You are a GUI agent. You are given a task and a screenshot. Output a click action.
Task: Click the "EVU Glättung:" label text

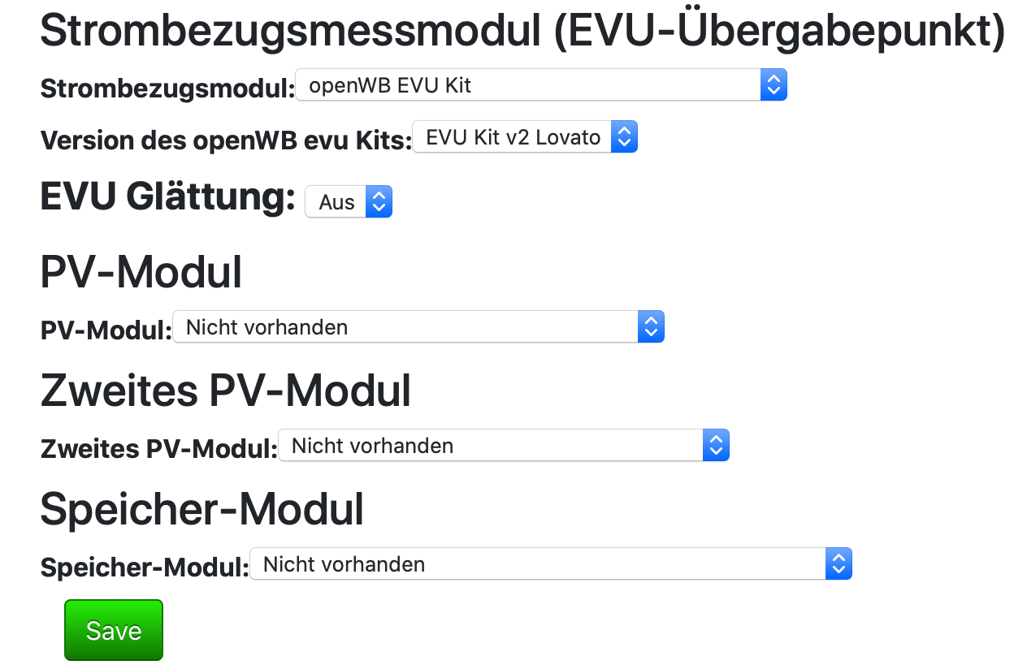(x=167, y=197)
